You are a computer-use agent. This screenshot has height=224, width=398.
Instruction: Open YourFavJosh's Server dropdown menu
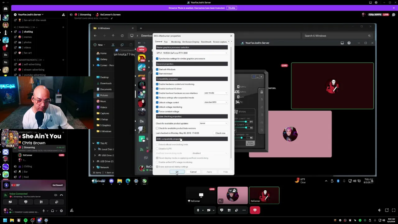[x=30, y=15]
